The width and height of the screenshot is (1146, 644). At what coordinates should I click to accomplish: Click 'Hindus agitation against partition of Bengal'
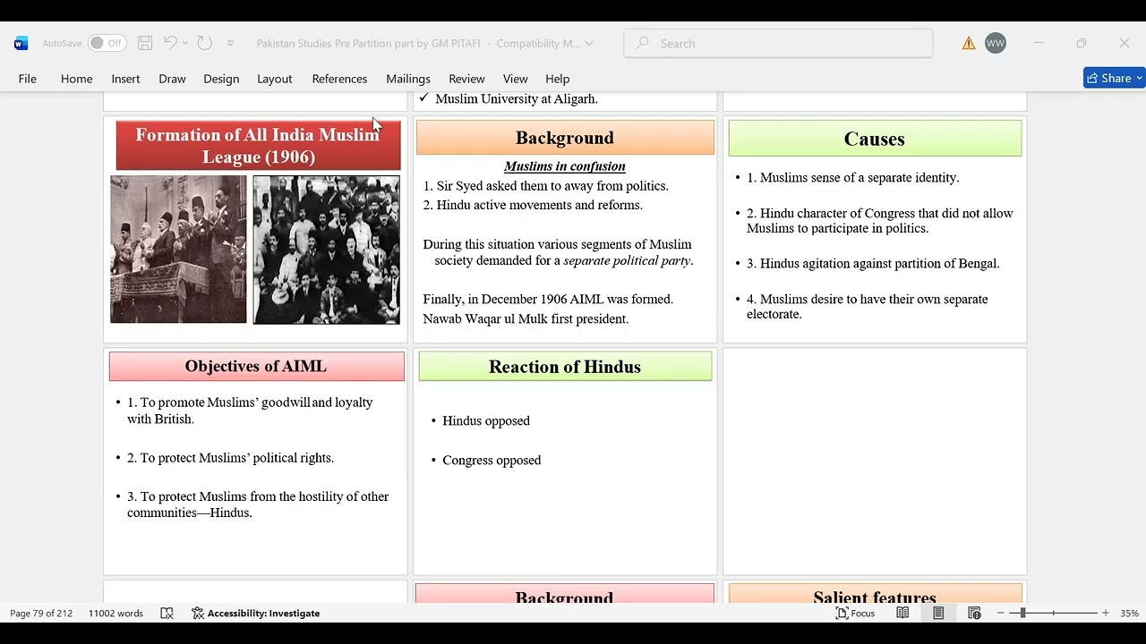click(x=873, y=263)
